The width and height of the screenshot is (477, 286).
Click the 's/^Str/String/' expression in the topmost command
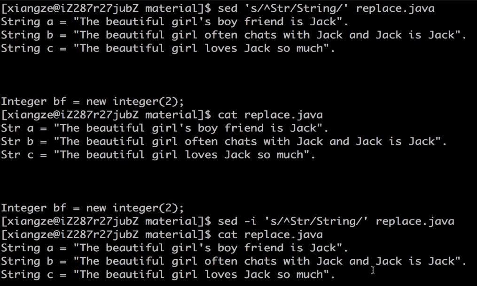point(297,8)
